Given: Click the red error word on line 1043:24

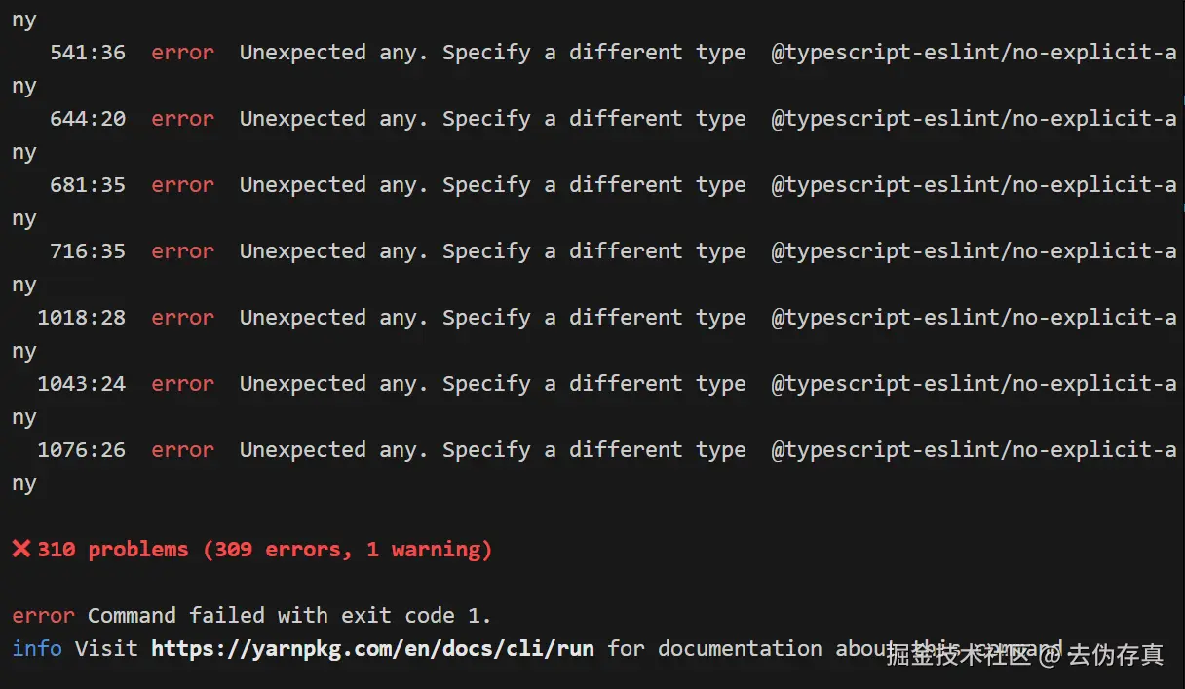Looking at the screenshot, I should (x=182, y=384).
